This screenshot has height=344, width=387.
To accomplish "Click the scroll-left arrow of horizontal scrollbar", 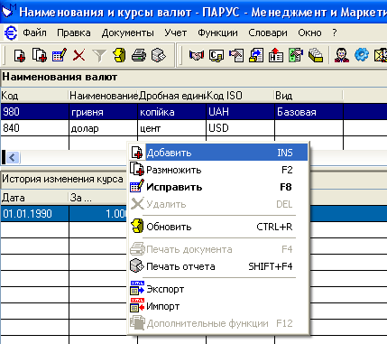I will [13, 157].
